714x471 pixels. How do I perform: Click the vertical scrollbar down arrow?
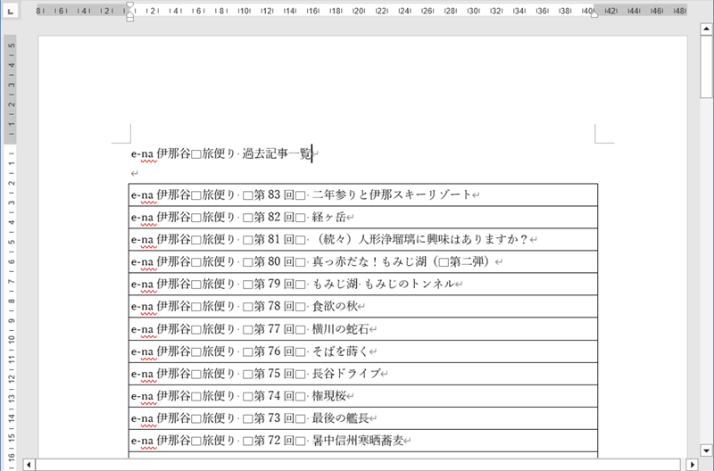pos(706,451)
